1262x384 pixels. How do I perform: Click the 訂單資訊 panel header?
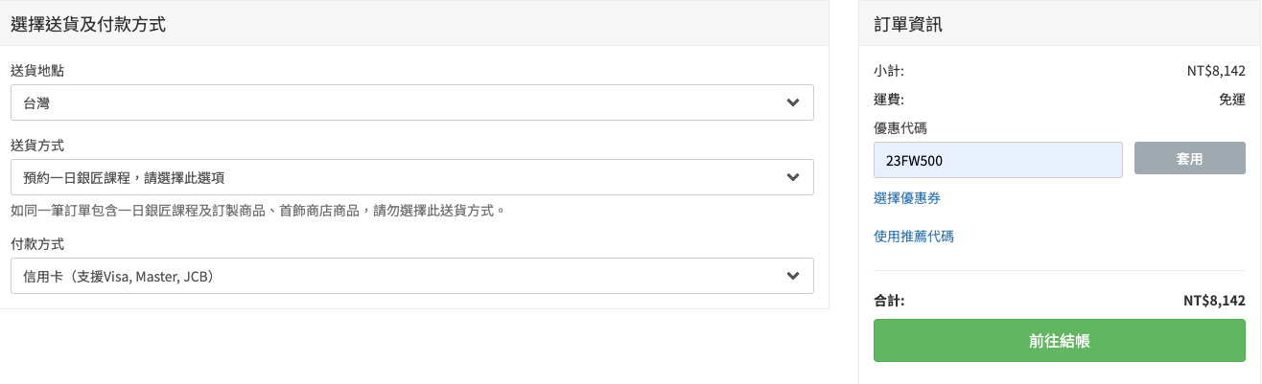pyautogui.click(x=907, y=25)
